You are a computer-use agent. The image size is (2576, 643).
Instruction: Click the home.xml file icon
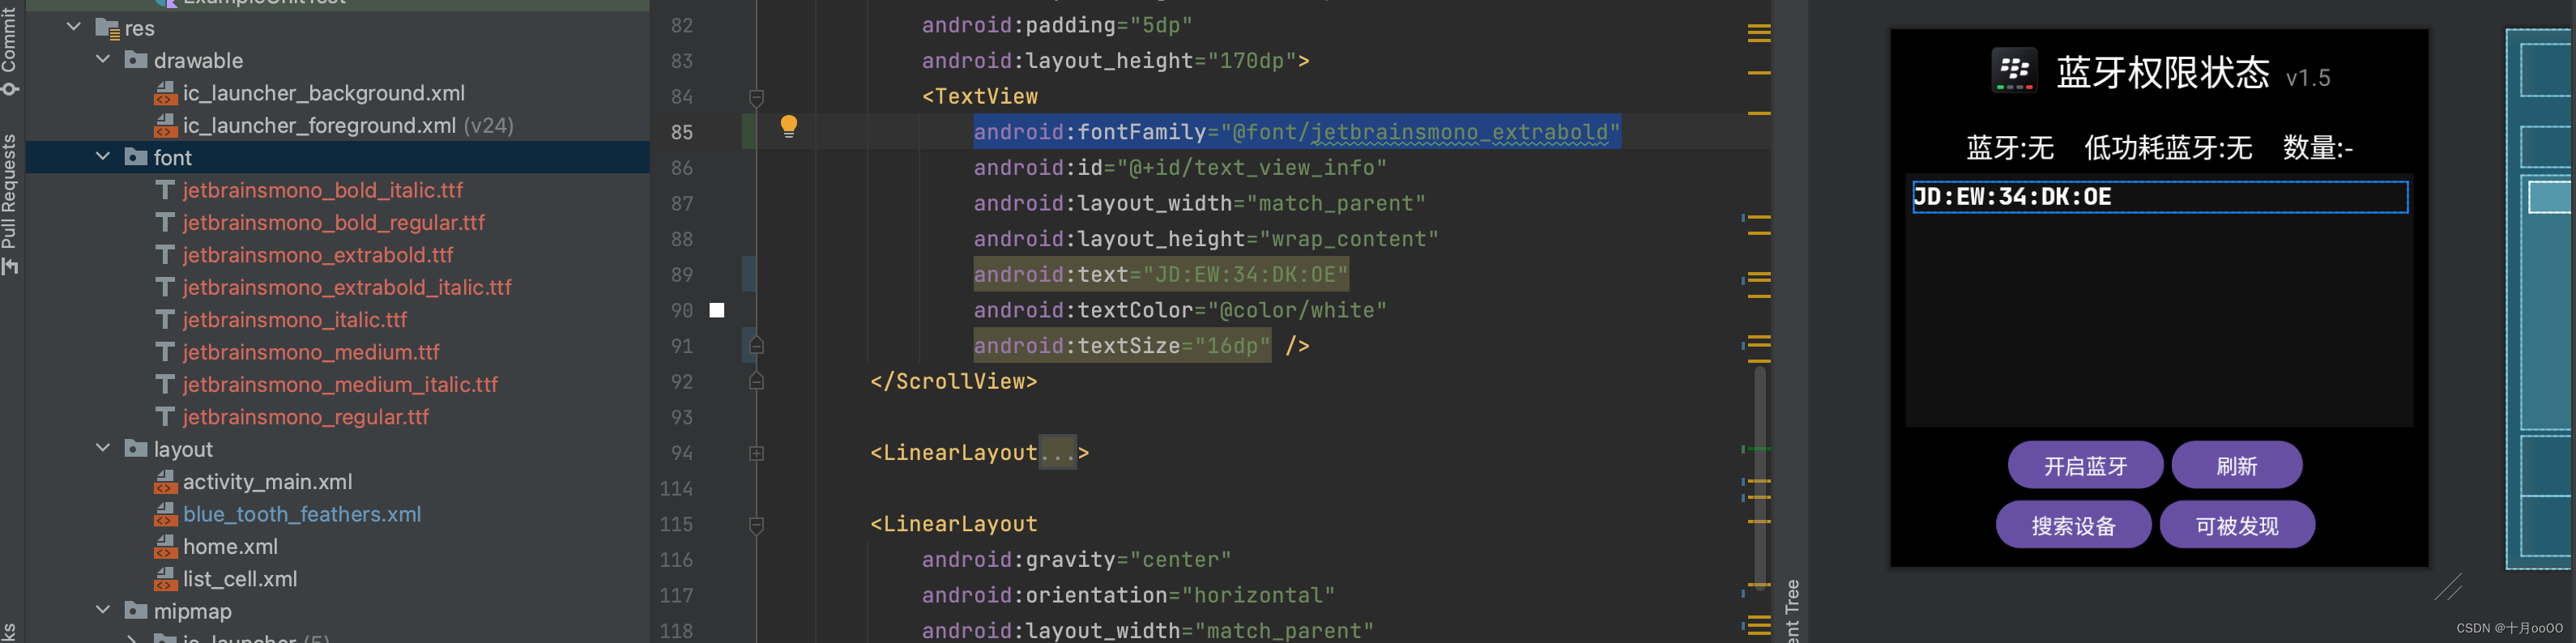165,547
